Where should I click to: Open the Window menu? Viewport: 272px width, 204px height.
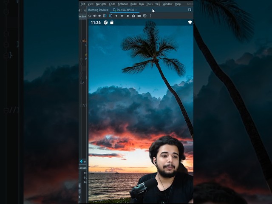click(167, 4)
